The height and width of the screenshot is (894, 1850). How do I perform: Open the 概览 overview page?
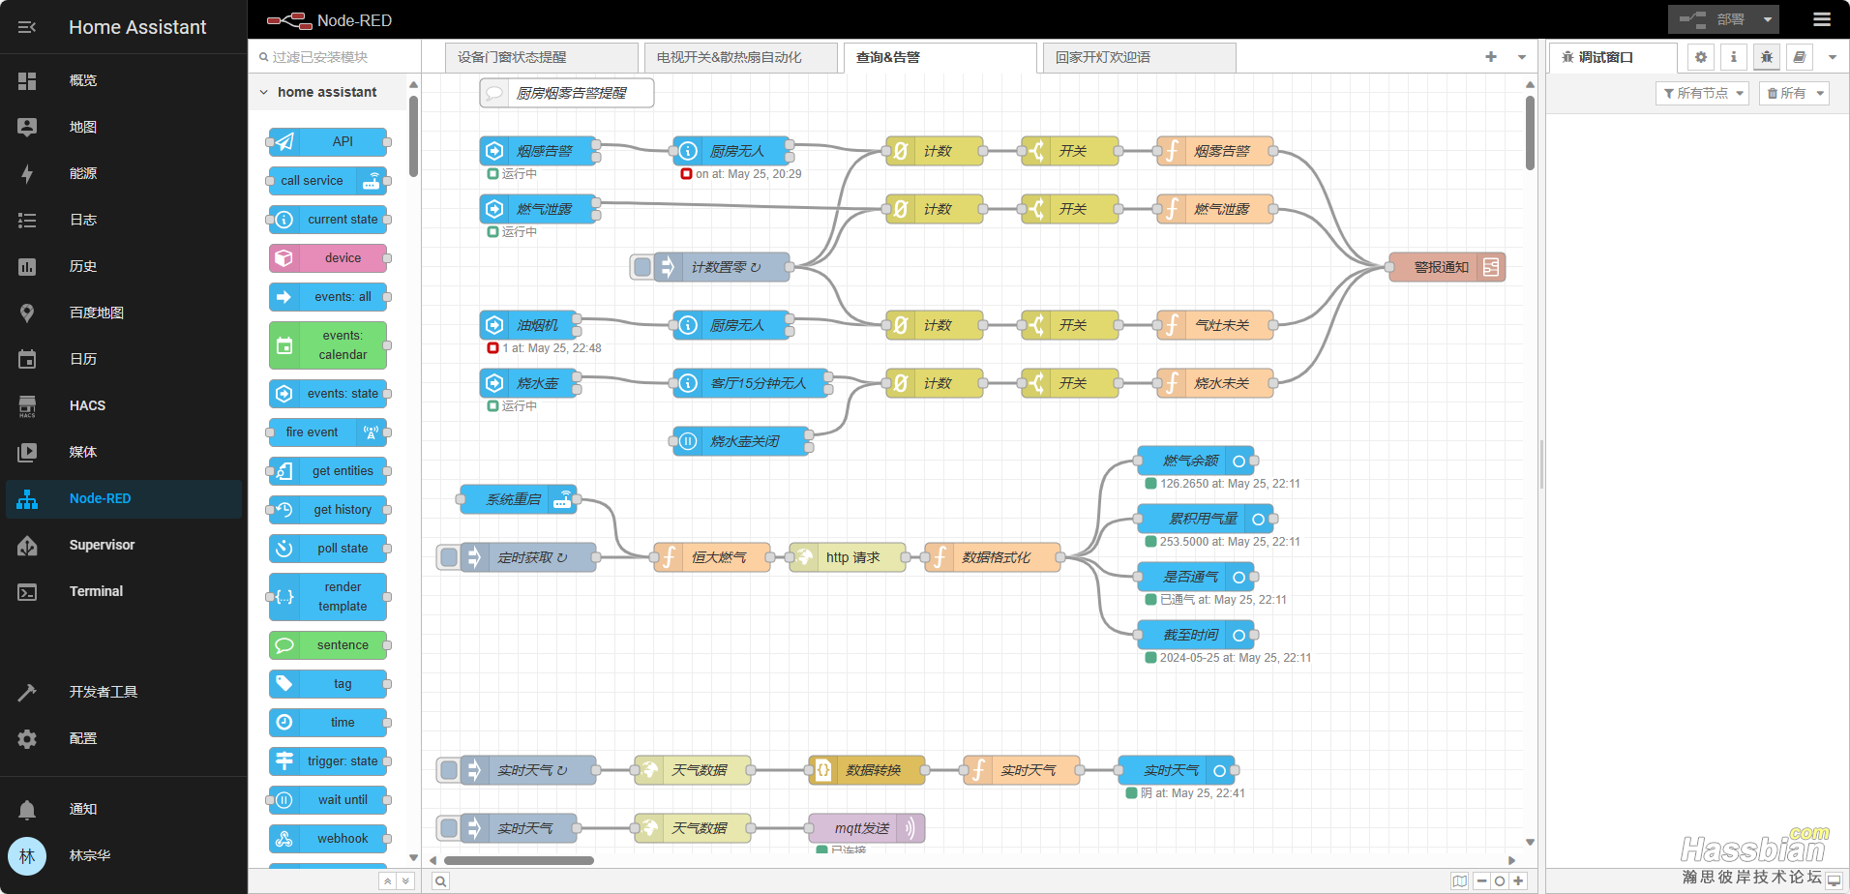tap(124, 80)
